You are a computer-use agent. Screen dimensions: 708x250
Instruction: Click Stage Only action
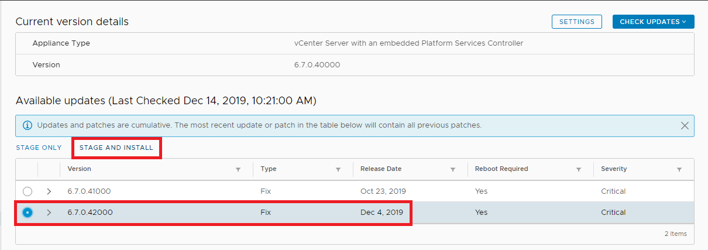pos(39,148)
